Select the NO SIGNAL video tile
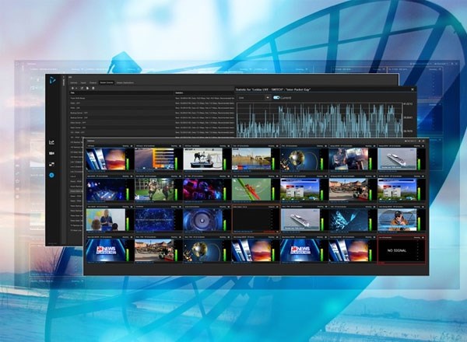 pos(397,251)
